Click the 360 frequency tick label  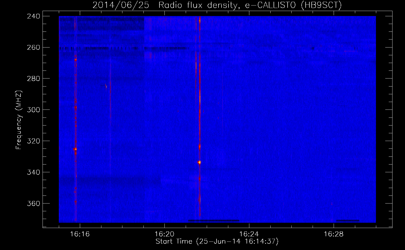[33, 203]
